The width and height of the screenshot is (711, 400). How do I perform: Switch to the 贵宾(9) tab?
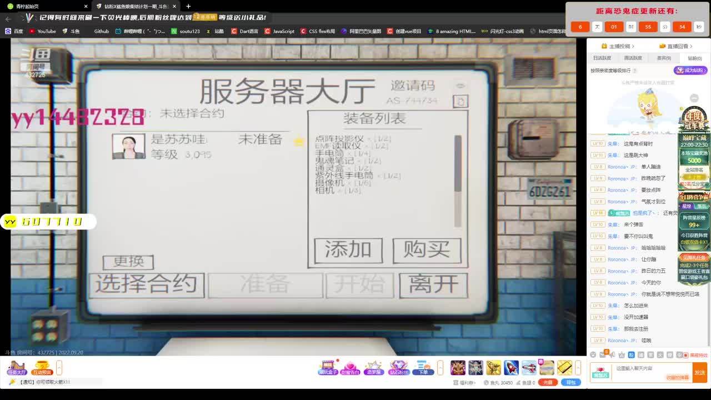(x=664, y=58)
